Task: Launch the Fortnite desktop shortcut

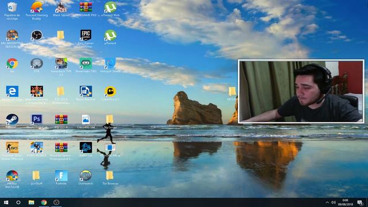Action: point(61,175)
